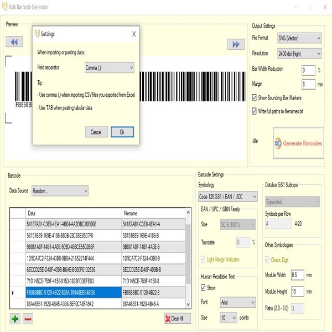Click filename cell FB868BBC-5120-4B22-8
Image resolution: width=332 pixels, height=332 pixels.
(x=153, y=293)
